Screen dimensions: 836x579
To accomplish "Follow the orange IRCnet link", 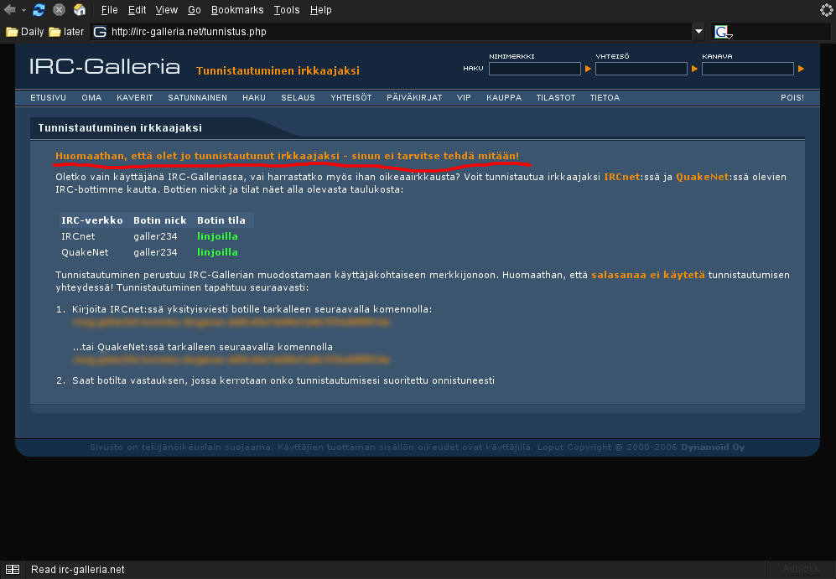I will click(621, 177).
